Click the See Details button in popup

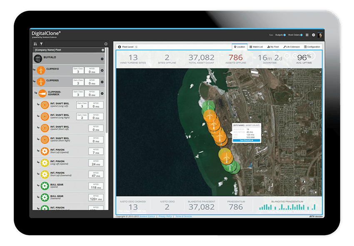pyautogui.click(x=246, y=141)
